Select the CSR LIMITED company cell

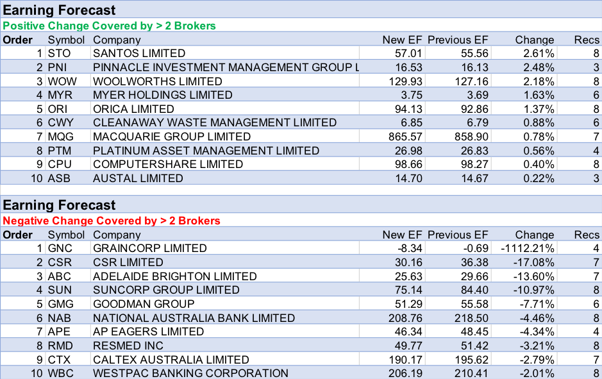[128, 262]
